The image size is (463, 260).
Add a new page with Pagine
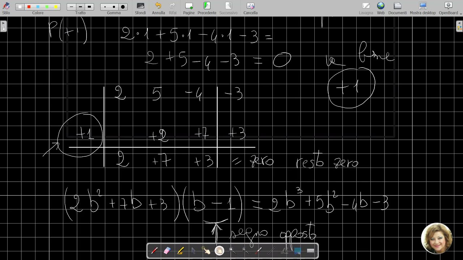click(189, 8)
